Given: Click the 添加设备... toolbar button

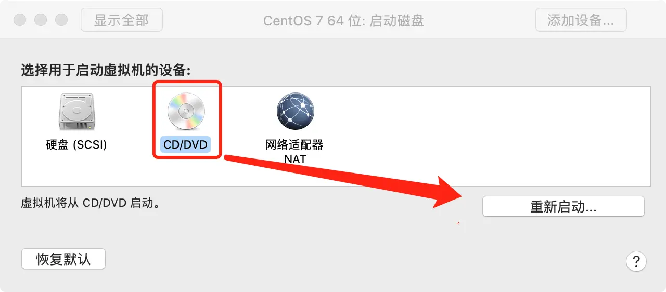Looking at the screenshot, I should click(x=581, y=20).
